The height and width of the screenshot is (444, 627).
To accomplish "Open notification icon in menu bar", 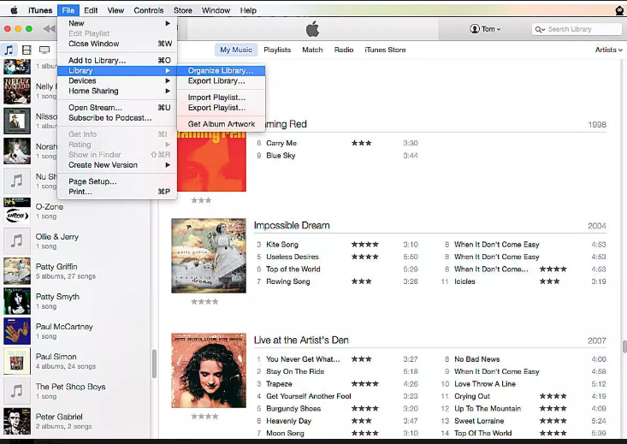I will 619,10.
